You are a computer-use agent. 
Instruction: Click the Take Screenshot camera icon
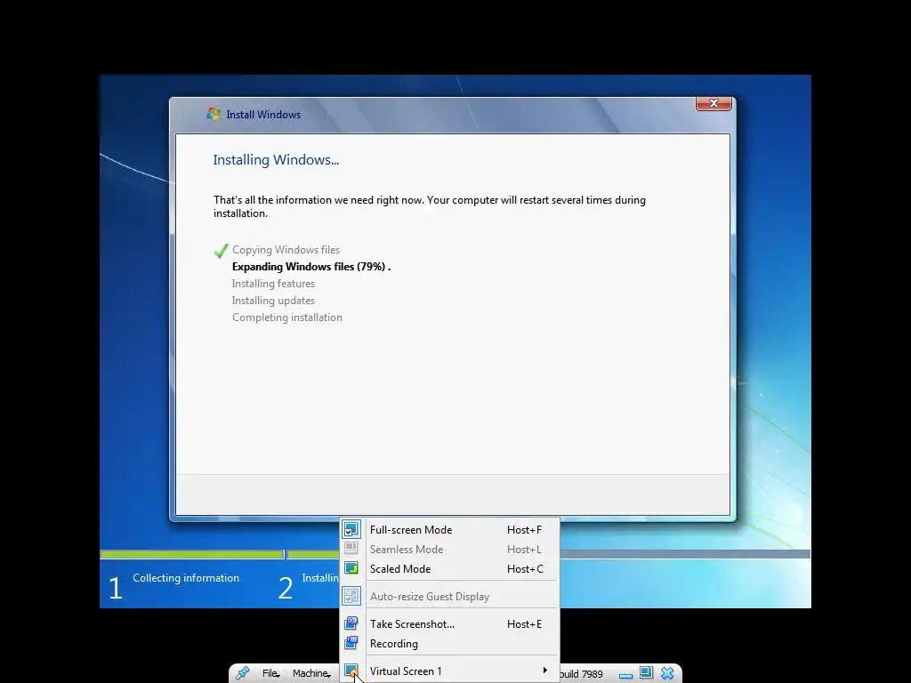[351, 623]
